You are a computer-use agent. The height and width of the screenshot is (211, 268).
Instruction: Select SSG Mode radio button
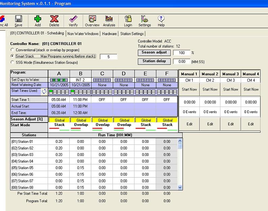pos(12,62)
